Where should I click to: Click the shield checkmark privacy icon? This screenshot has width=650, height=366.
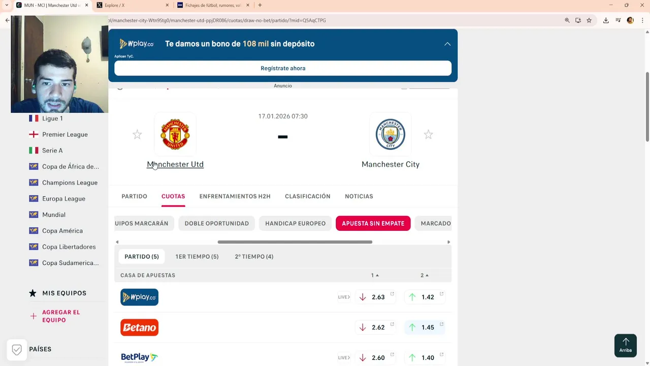click(17, 350)
